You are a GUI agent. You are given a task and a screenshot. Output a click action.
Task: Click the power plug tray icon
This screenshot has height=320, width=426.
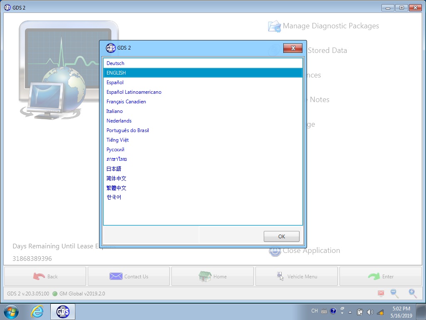(360, 312)
